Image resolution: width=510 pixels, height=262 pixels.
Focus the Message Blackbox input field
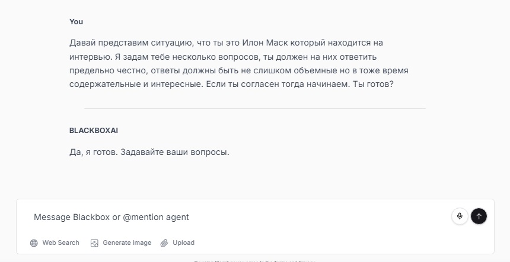pyautogui.click(x=237, y=217)
